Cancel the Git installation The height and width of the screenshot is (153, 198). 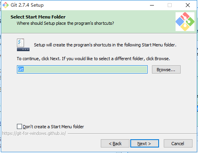[178, 144]
